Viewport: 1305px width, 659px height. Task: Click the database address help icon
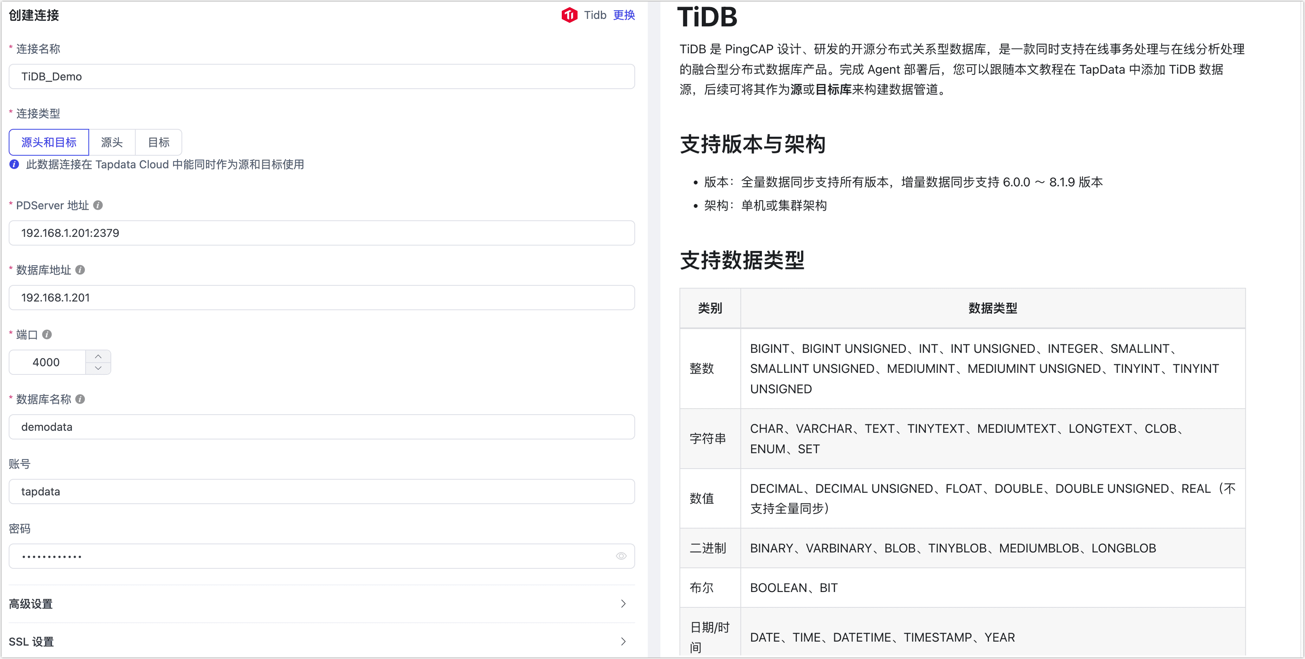(x=80, y=270)
